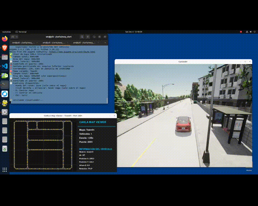Click the clock date in top bar
The image size is (258, 206).
click(x=133, y=31)
